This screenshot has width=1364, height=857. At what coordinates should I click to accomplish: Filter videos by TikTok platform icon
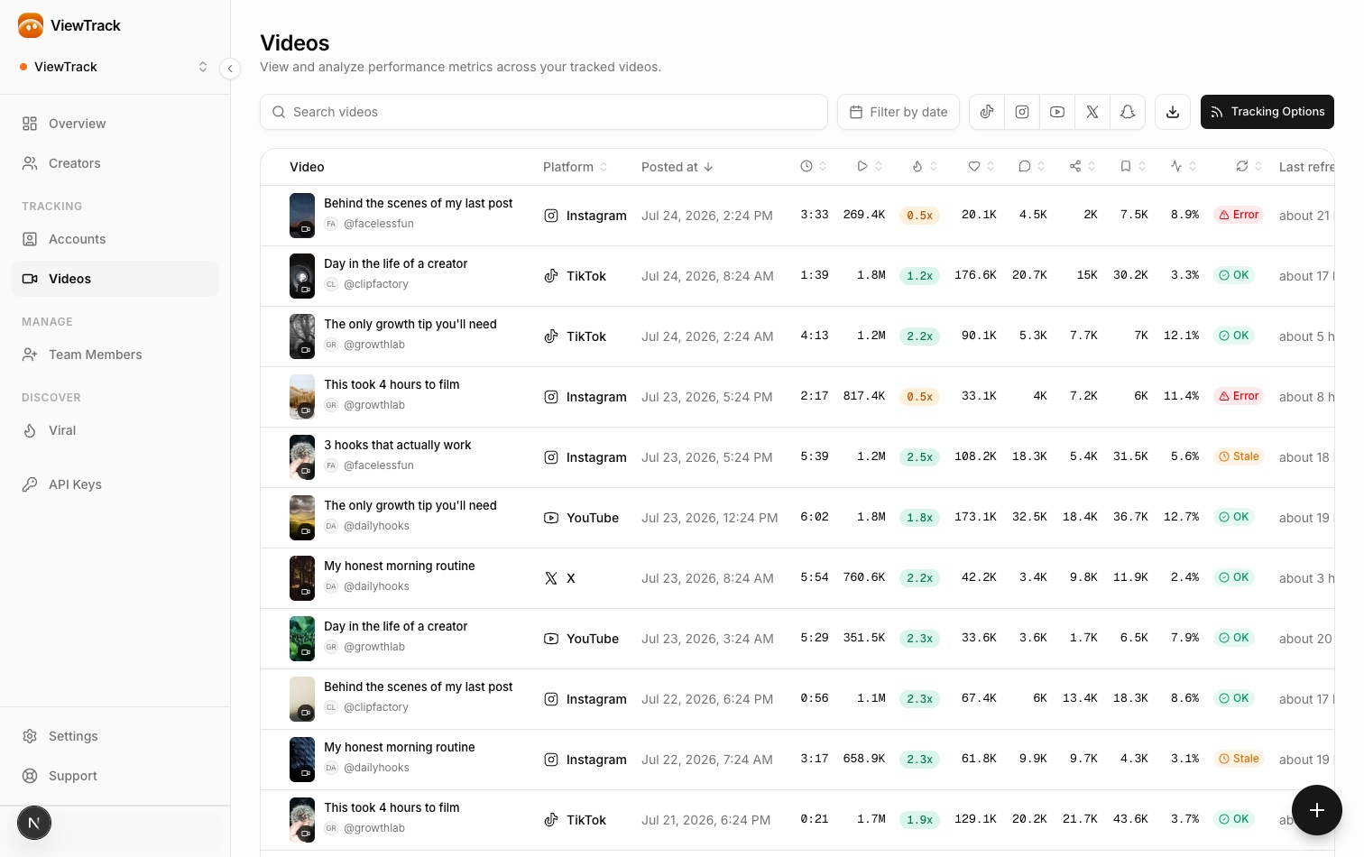click(987, 112)
